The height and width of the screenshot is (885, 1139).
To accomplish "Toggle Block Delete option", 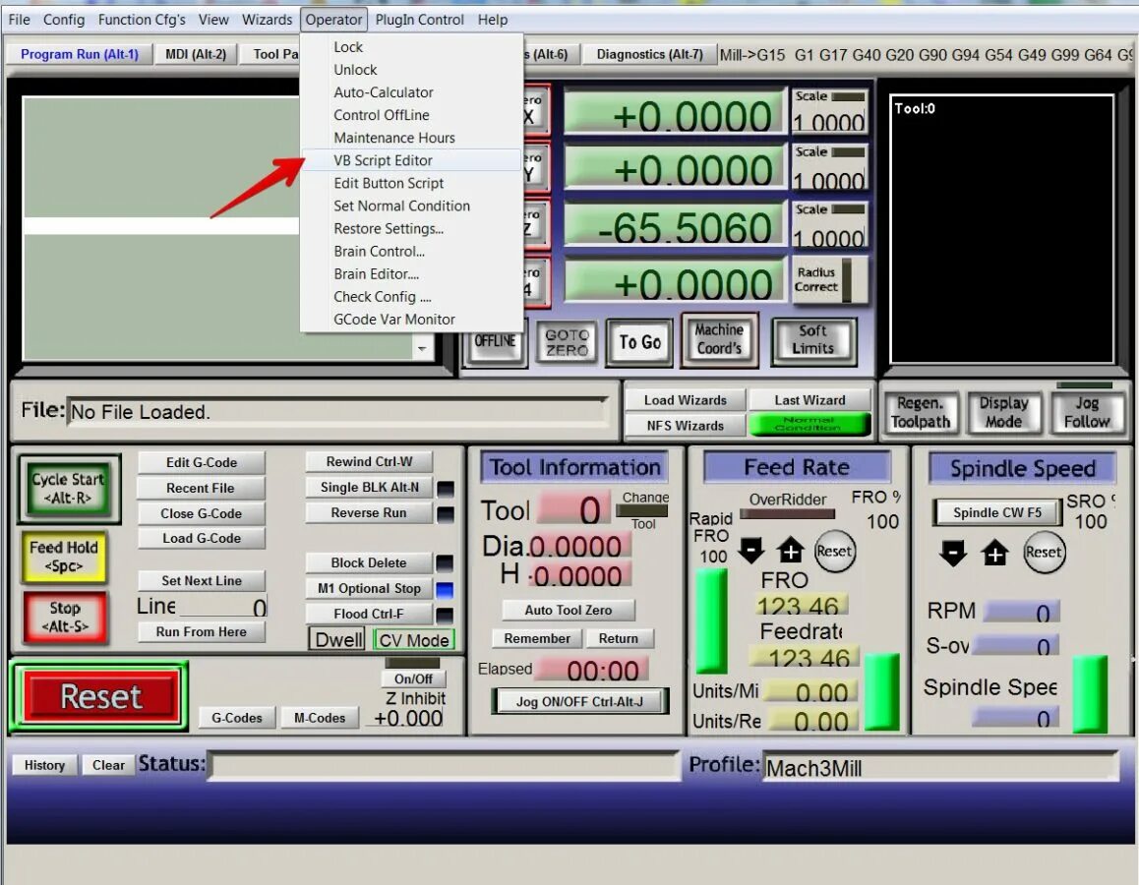I will click(369, 562).
